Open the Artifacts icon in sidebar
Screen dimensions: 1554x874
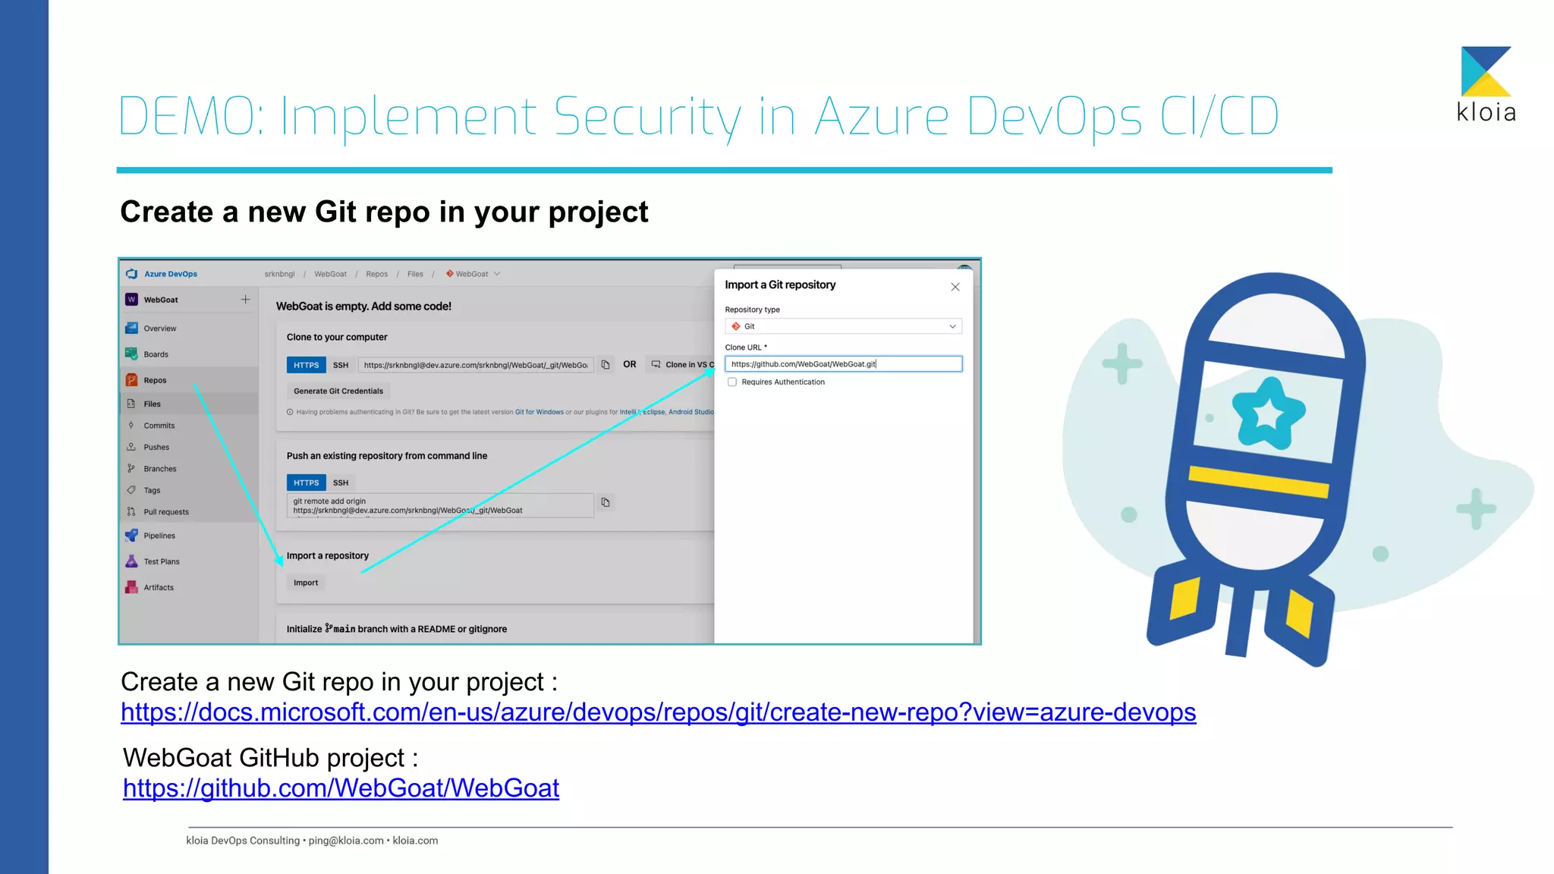pos(131,587)
